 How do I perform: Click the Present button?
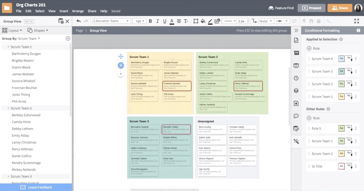tap(312, 8)
